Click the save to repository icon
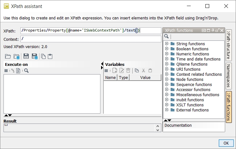This screenshot has width=236, height=149. pyautogui.click(x=34, y=56)
